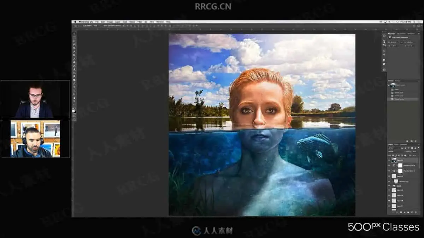Select the Crop tool
424x238 pixels.
click(x=74, y=48)
